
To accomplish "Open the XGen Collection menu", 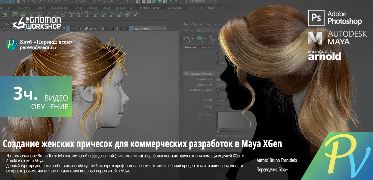I will coord(197,25).
